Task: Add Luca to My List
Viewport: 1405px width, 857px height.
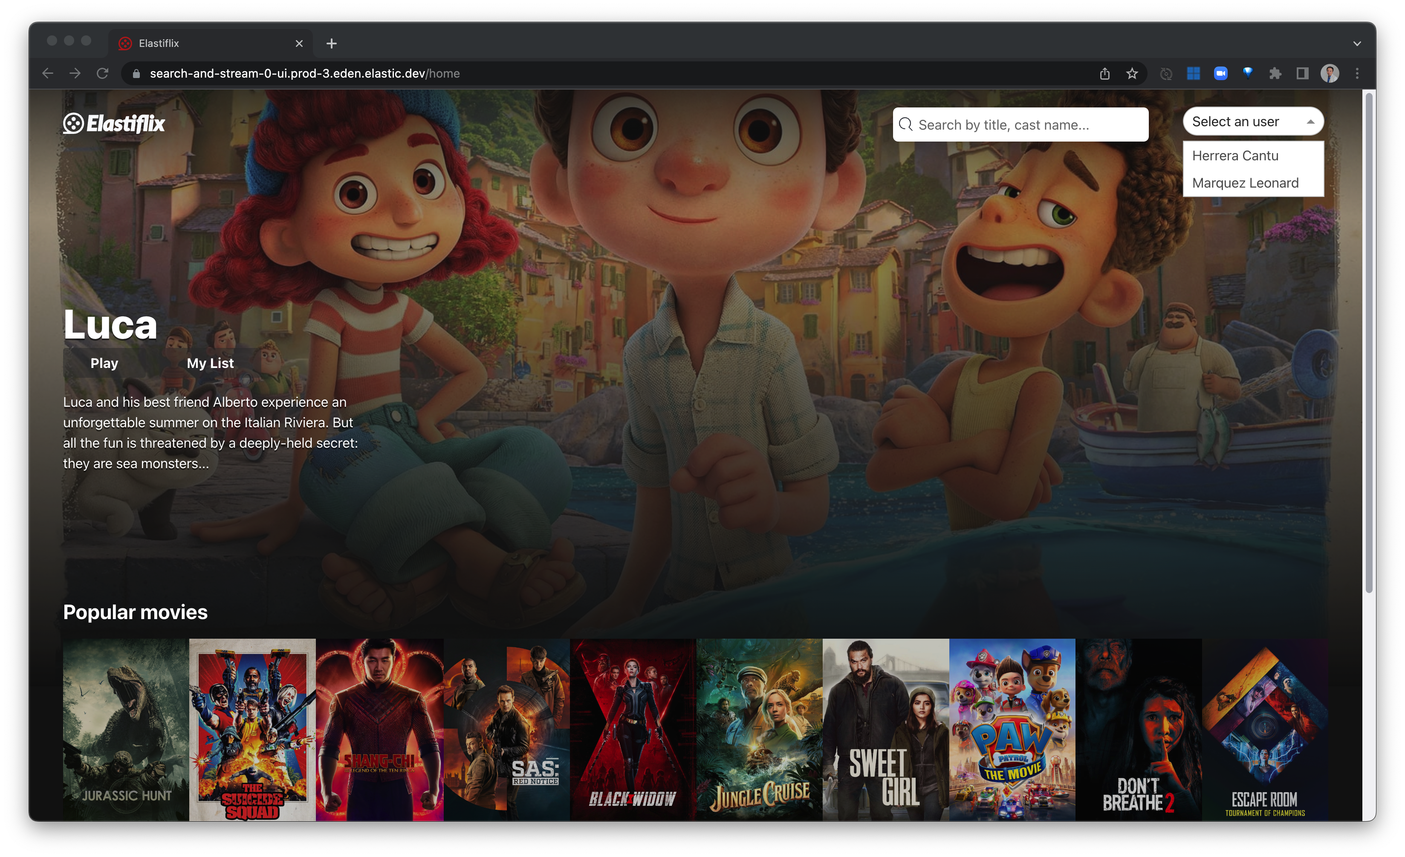Action: [x=210, y=363]
